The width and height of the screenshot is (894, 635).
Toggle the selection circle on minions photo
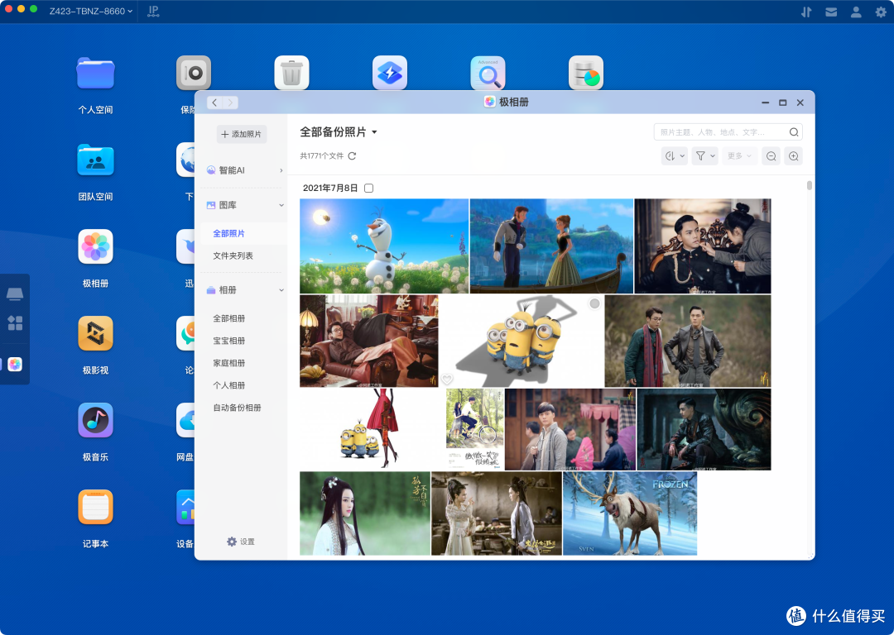pos(594,303)
